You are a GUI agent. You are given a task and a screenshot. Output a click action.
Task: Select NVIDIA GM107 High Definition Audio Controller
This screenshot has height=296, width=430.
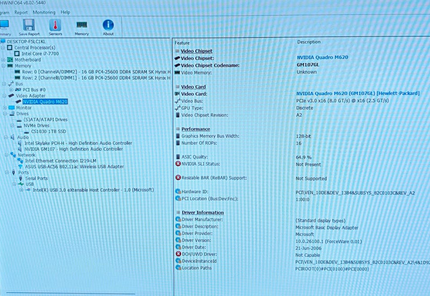pyautogui.click(x=73, y=149)
